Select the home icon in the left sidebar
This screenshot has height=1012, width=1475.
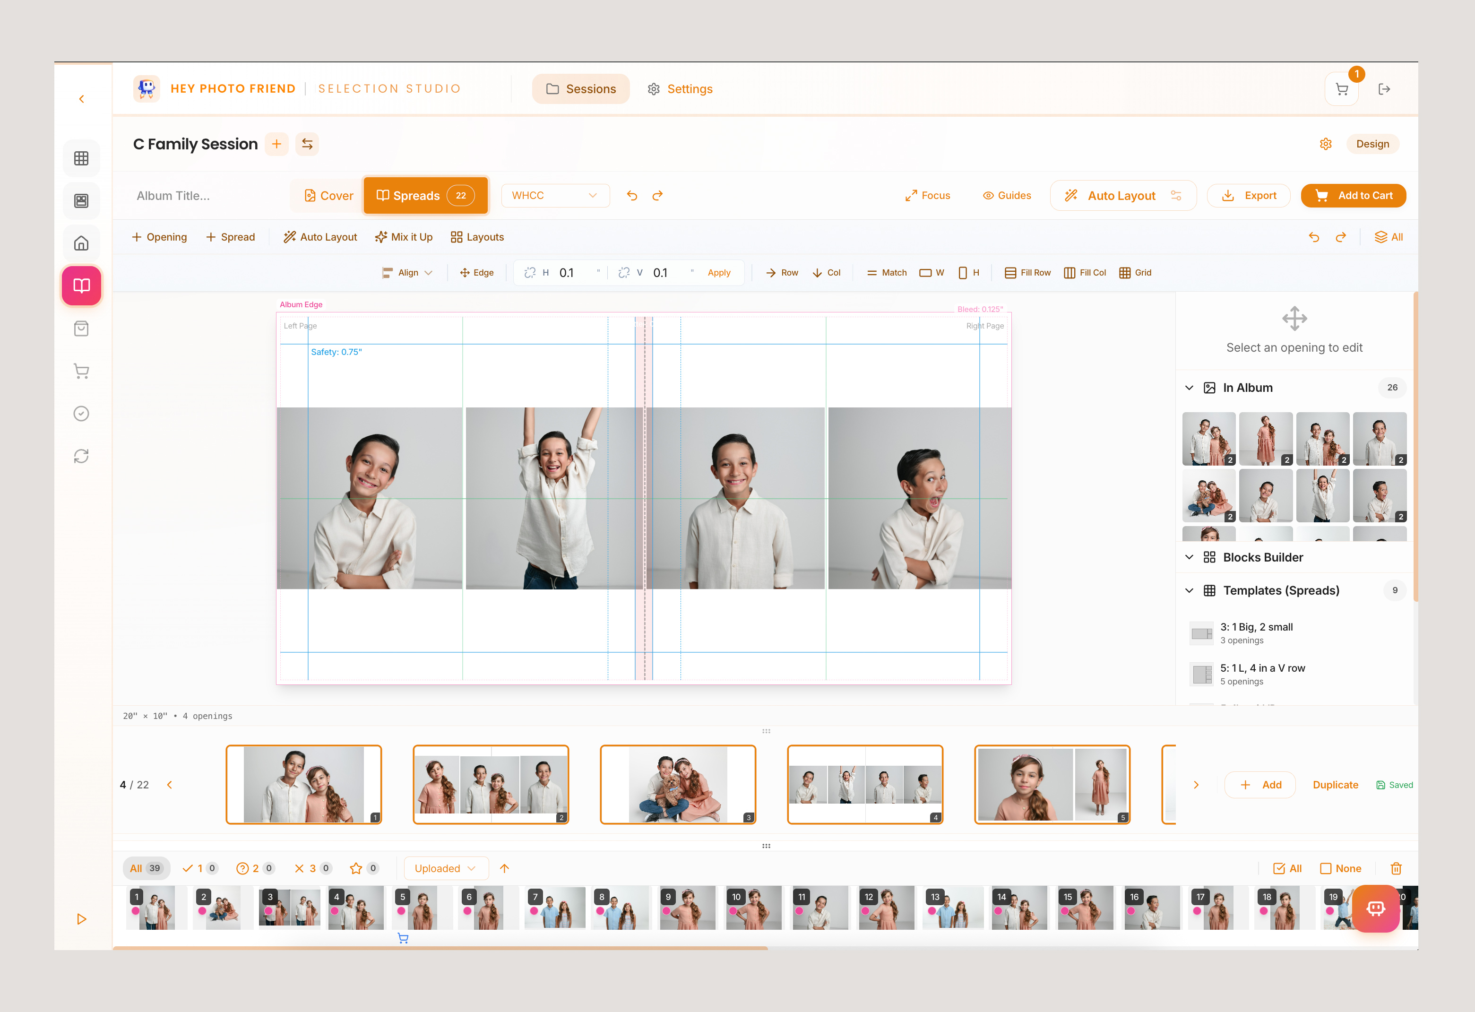[81, 242]
